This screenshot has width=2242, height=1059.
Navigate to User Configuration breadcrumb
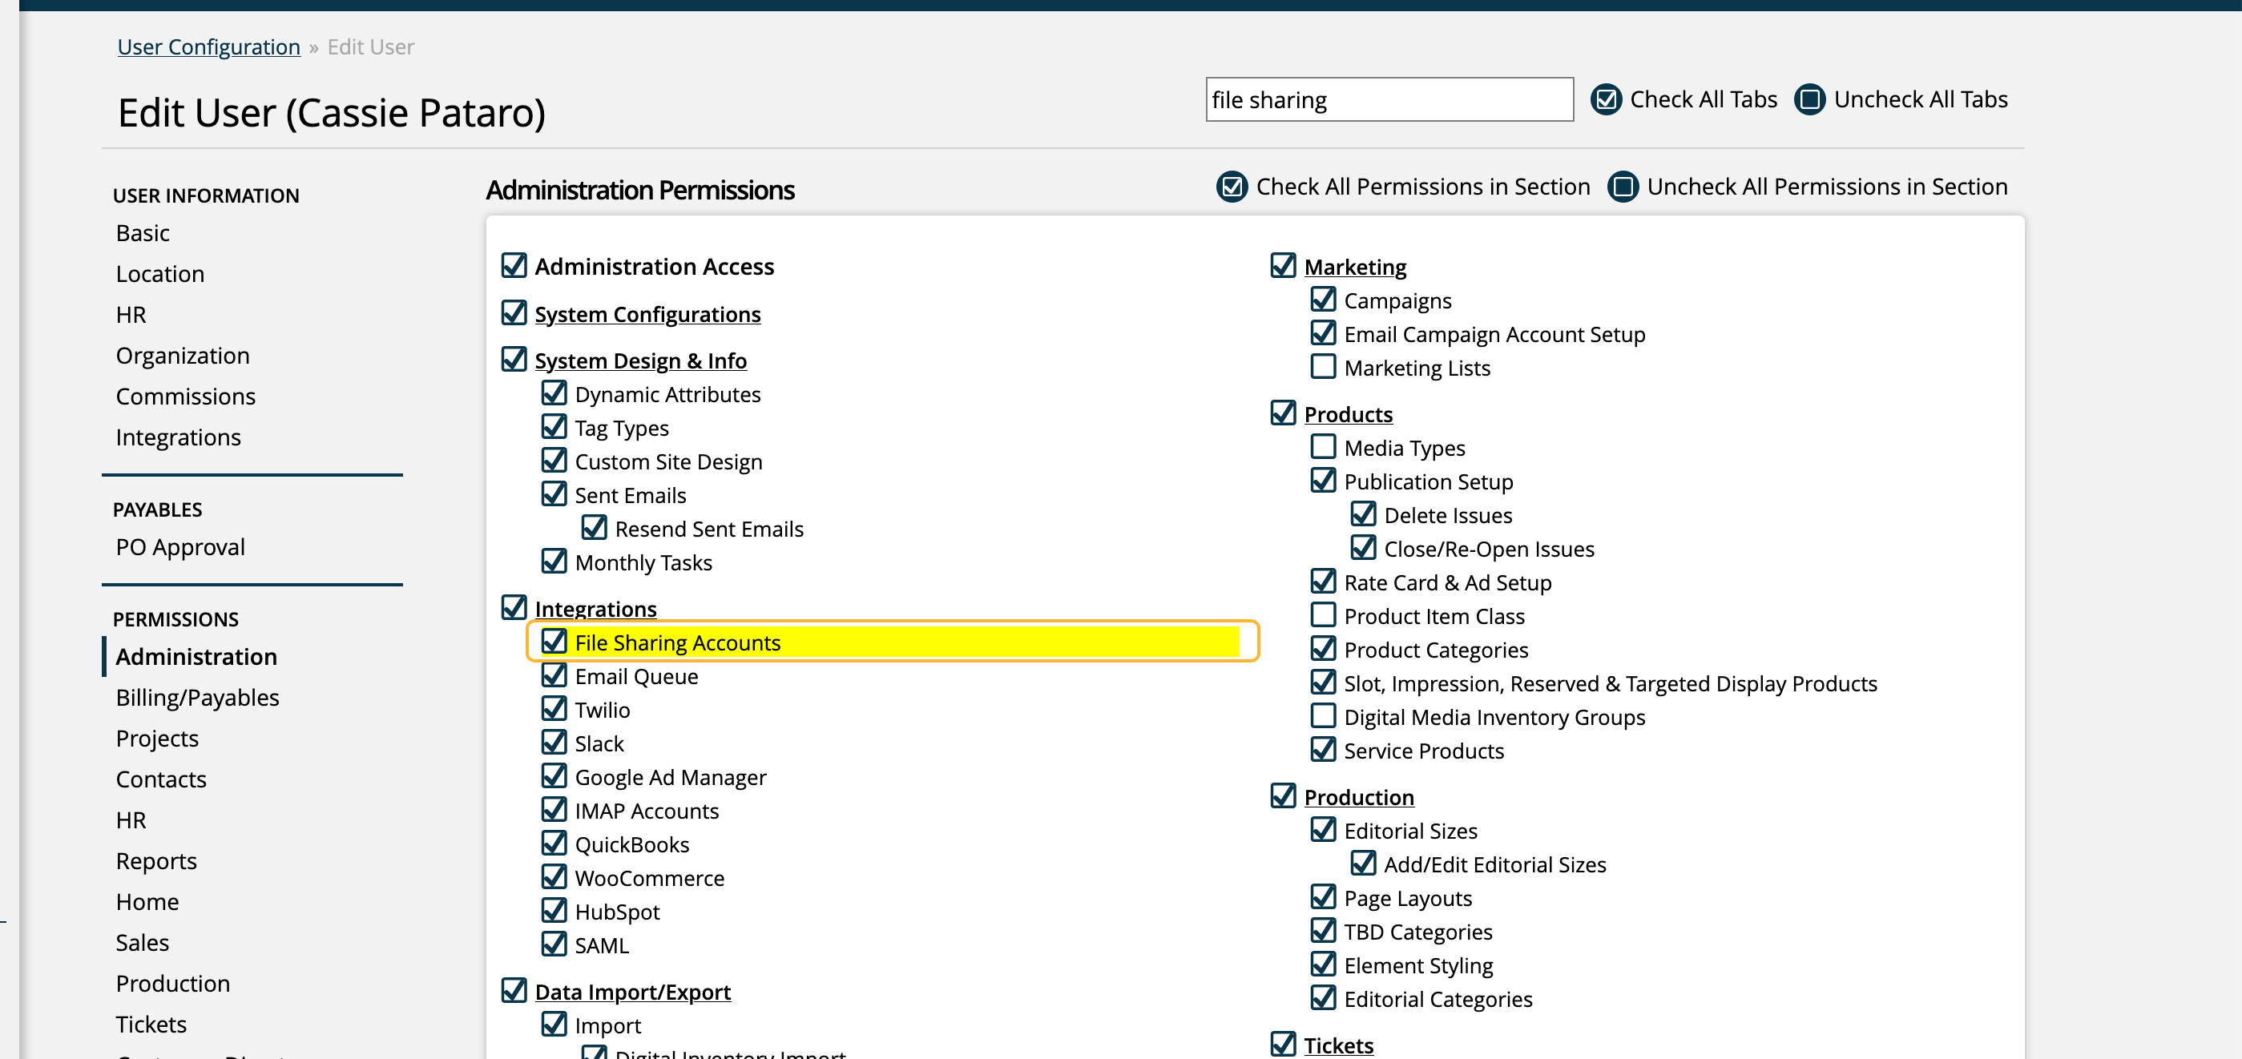pyautogui.click(x=208, y=47)
